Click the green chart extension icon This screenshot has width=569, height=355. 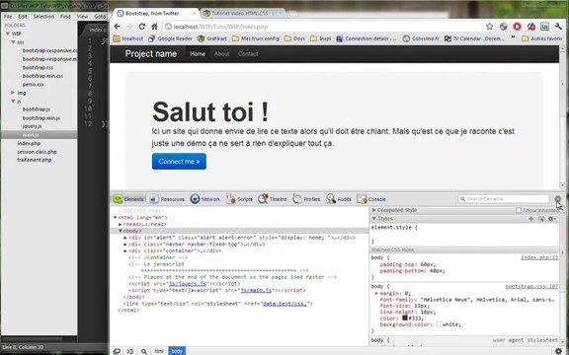544,26
